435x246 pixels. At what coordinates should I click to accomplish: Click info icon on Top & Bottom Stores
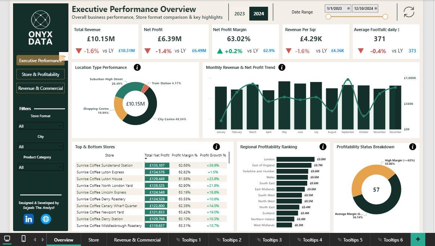216,147
